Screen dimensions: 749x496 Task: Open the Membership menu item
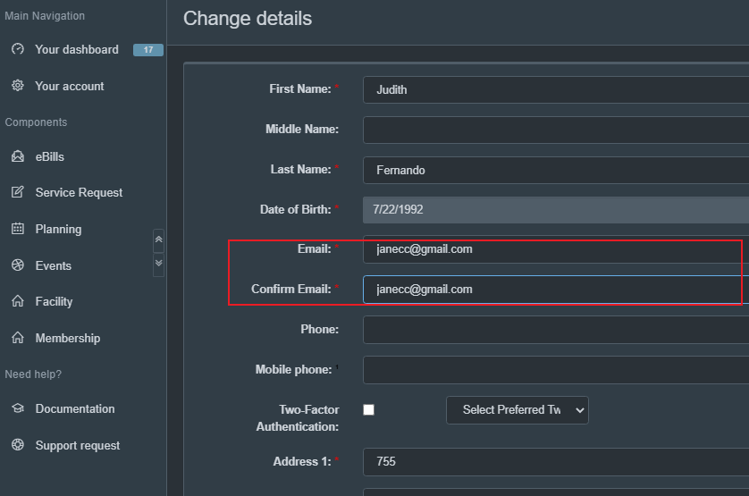coord(68,338)
